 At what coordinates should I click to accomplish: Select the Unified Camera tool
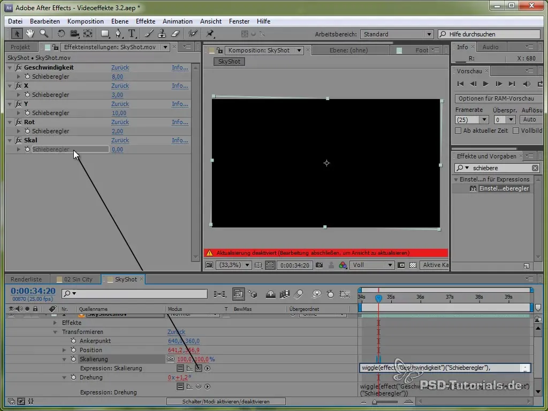74,34
